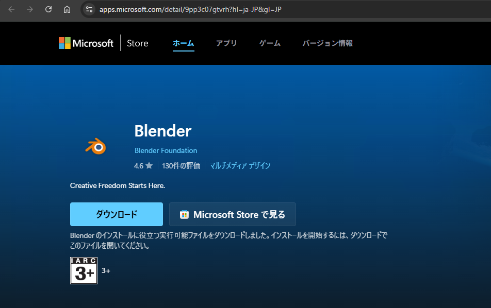View the 130件の評価 reviews
The image size is (491, 308).
click(x=181, y=166)
